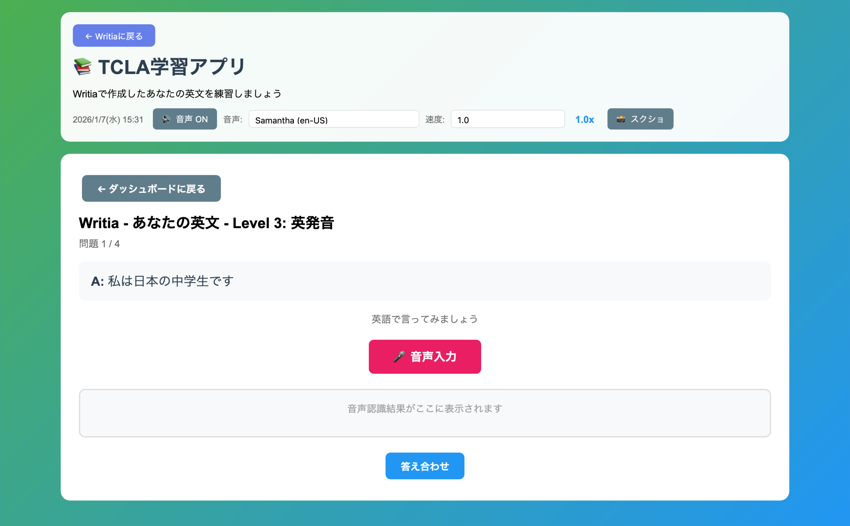Click the blue 1.0x speed indicator
850x526 pixels.
tap(584, 119)
